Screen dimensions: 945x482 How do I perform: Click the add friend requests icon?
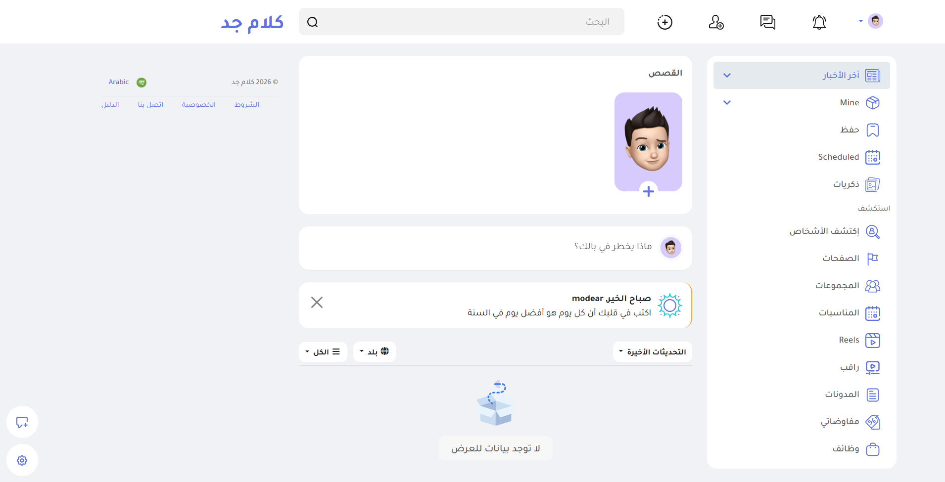click(716, 22)
